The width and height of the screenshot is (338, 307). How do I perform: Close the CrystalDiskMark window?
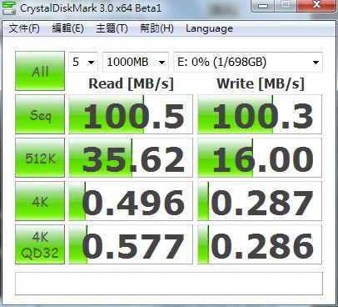(x=316, y=5)
